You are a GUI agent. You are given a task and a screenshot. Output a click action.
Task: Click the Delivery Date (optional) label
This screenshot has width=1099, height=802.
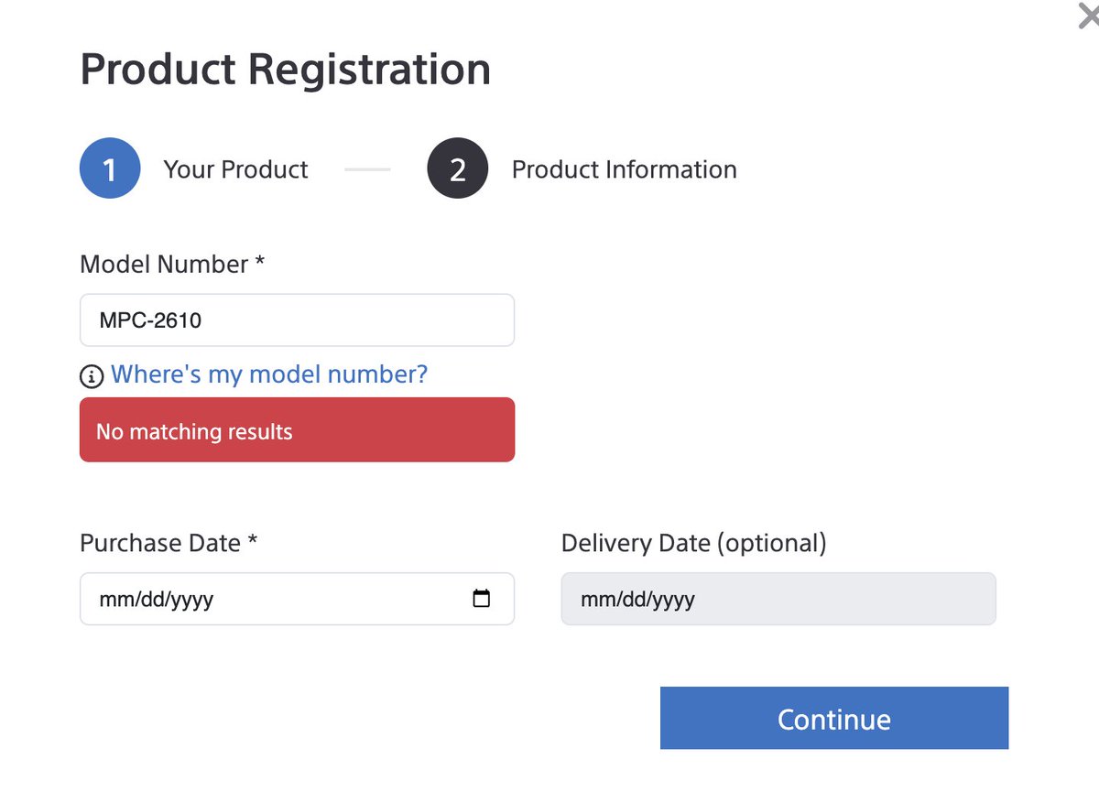693,543
